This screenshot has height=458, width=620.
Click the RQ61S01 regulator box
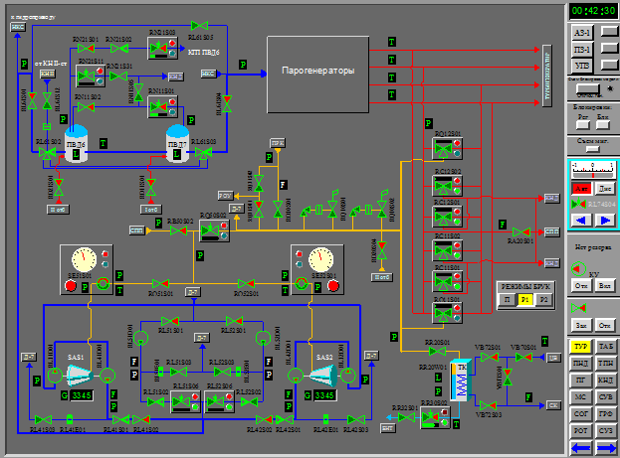[x=447, y=313]
